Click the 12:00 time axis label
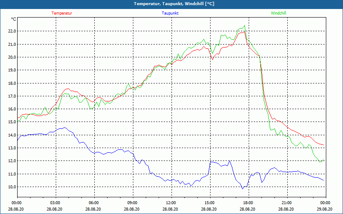The width and height of the screenshot is (343, 214). point(170,203)
